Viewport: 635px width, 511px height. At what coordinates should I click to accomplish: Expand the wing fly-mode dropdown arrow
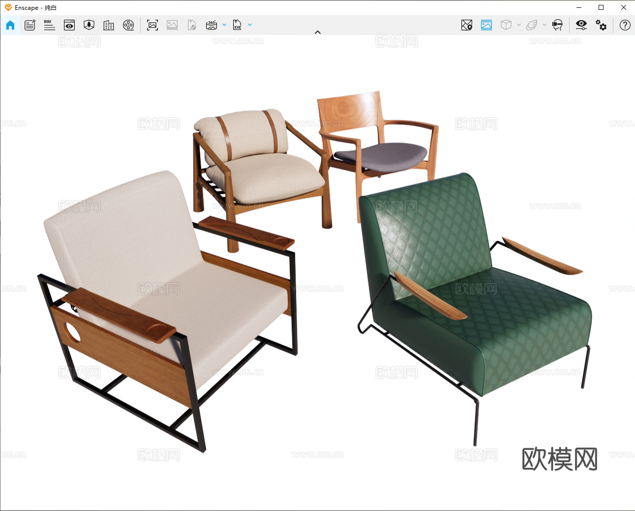(544, 25)
